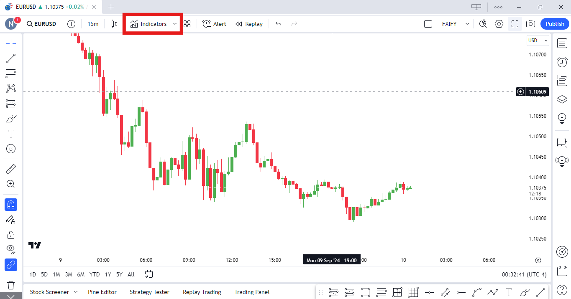Open the Alerts panel clock icon
571x299 pixels.
tap(562, 62)
